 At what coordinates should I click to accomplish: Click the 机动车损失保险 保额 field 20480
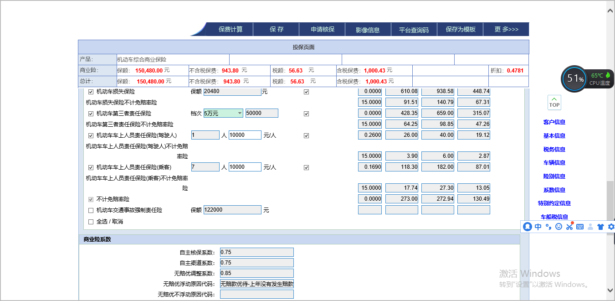coord(232,91)
